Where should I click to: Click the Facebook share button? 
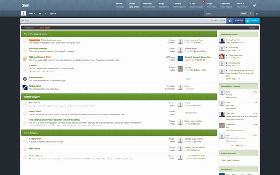tap(237, 20)
